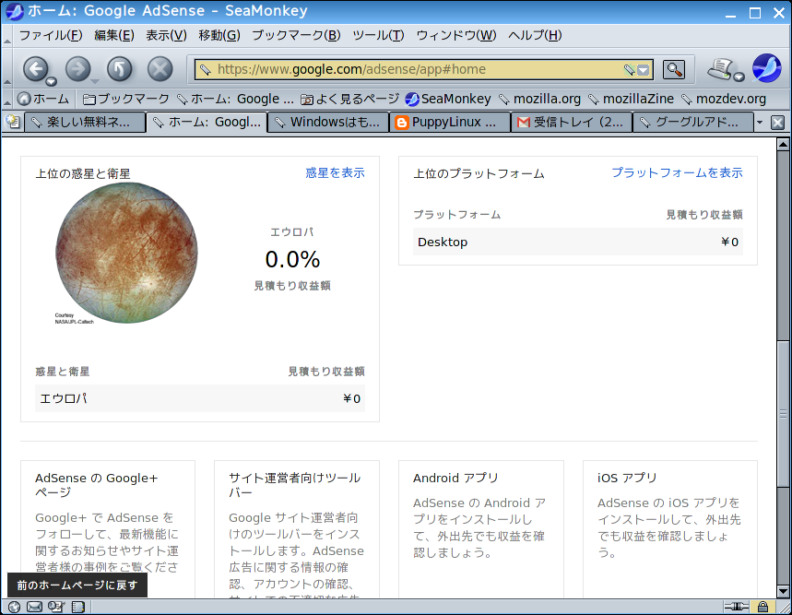Open the mozdev.org bookmark
The height and width of the screenshot is (615, 792).
pos(724,99)
